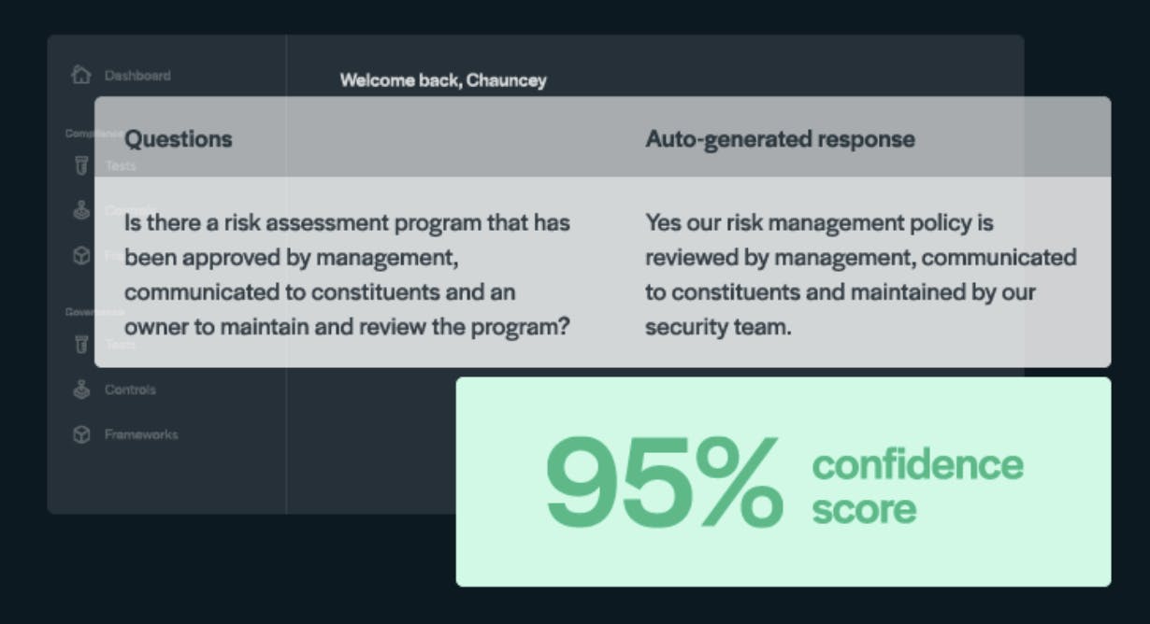The height and width of the screenshot is (624, 1150).
Task: Click the "Welcome back, Chauncey" heading
Action: (x=443, y=80)
